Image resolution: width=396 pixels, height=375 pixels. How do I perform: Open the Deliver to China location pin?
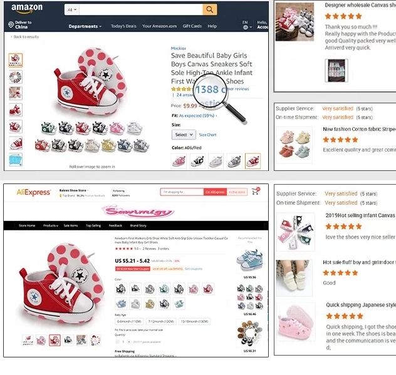pos(11,24)
